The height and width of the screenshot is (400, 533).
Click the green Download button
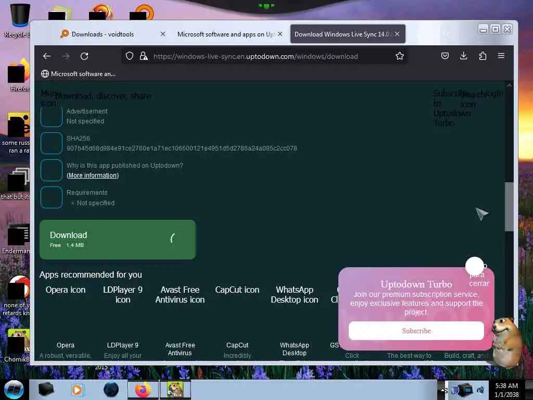click(x=118, y=240)
